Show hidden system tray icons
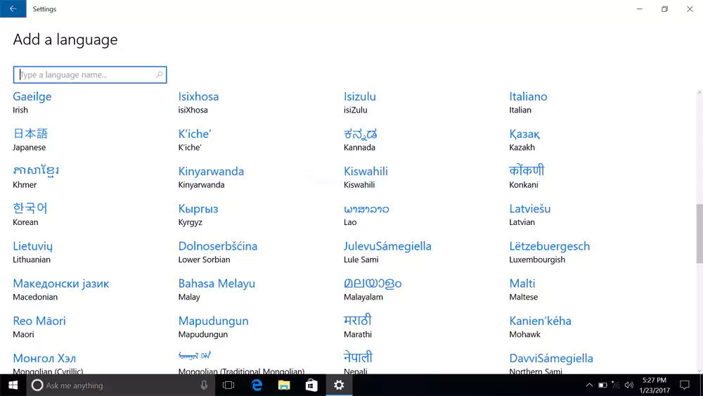The width and height of the screenshot is (703, 396). 589,385
